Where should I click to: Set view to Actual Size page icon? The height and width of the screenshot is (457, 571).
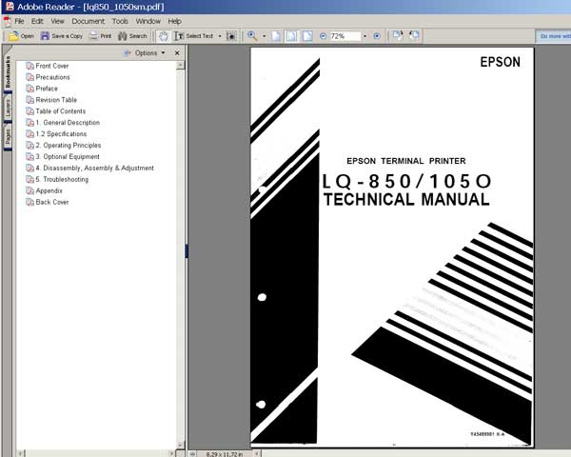[x=276, y=36]
